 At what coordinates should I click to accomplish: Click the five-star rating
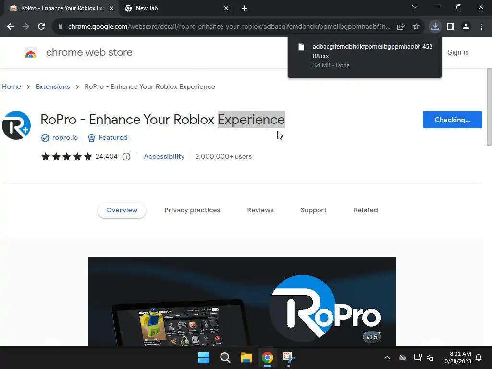[x=66, y=156]
